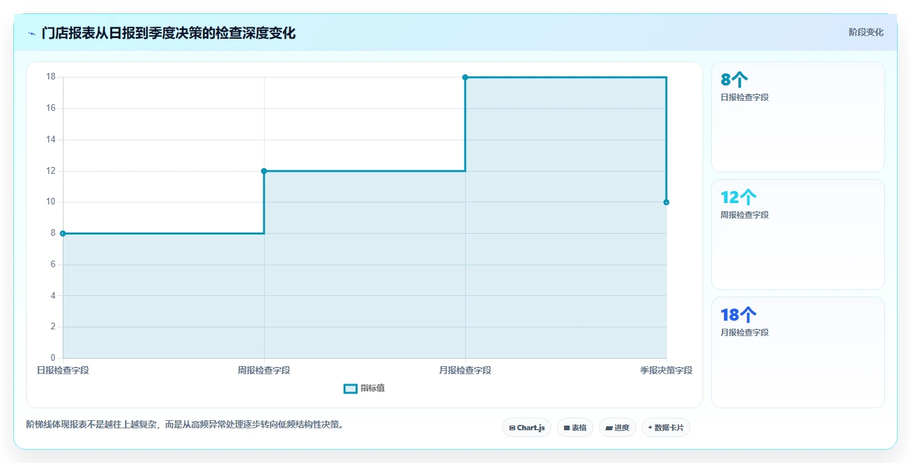Click the y-axis label 6
The image size is (911, 463).
53,265
